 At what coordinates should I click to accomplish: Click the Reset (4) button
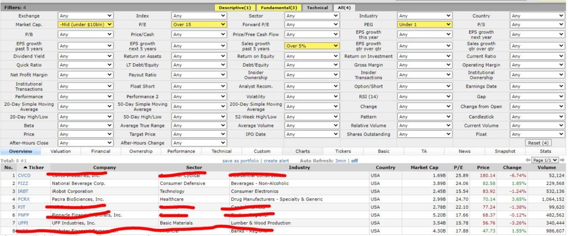click(x=538, y=143)
